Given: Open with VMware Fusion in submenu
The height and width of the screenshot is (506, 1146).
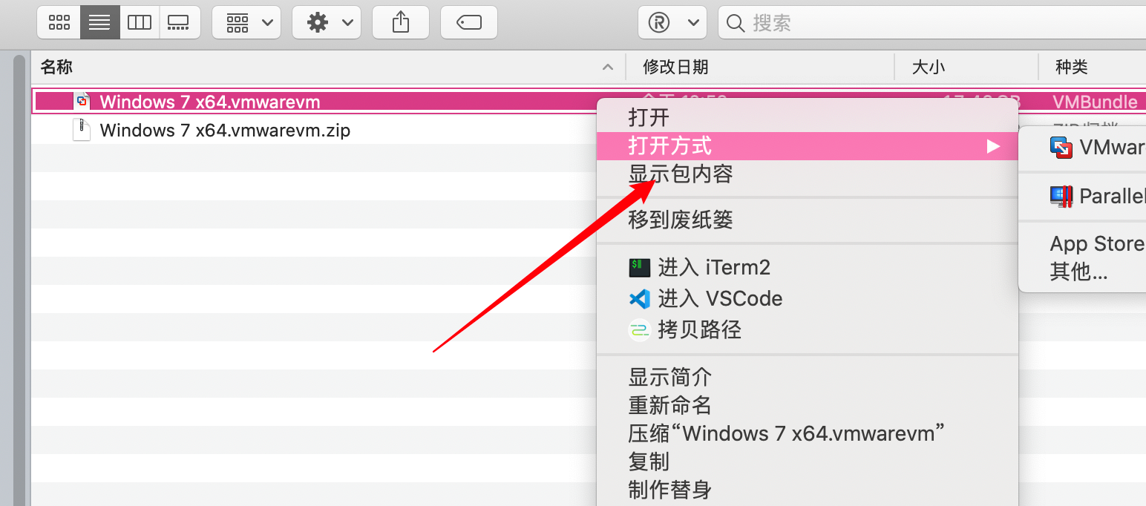Looking at the screenshot, I should 1083,147.
